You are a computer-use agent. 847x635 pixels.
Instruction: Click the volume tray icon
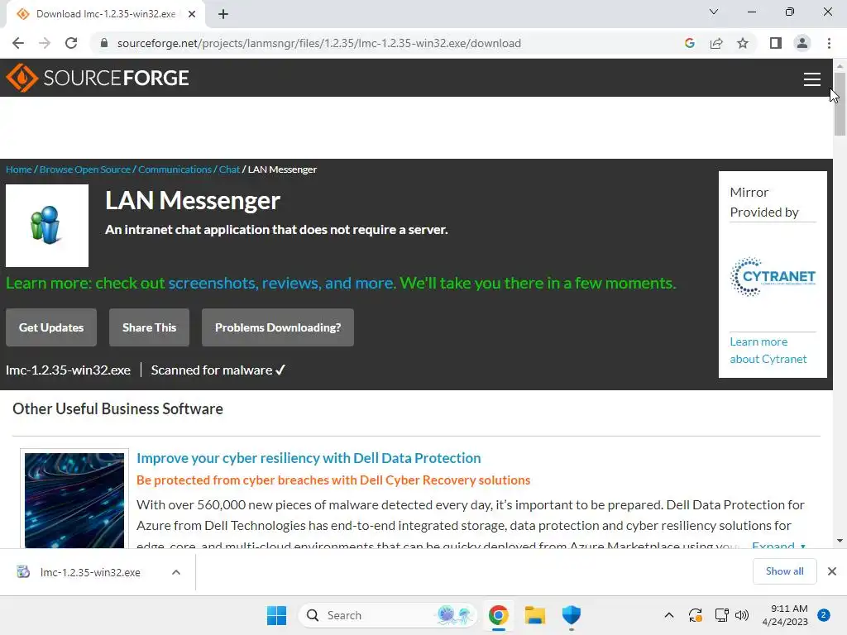742,615
